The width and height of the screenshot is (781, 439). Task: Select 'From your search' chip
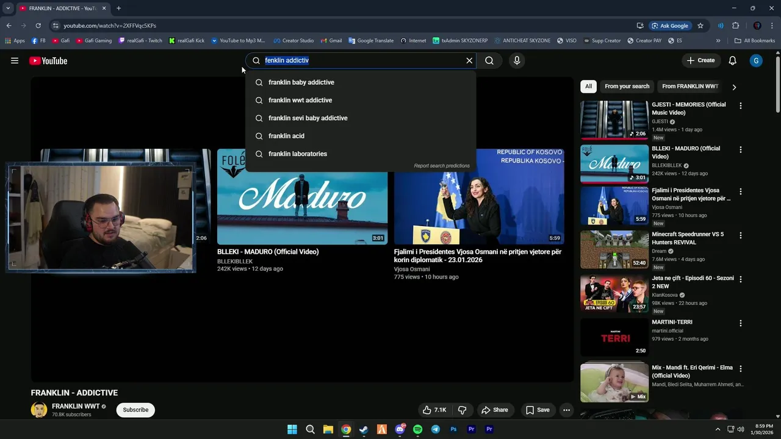coord(627,87)
